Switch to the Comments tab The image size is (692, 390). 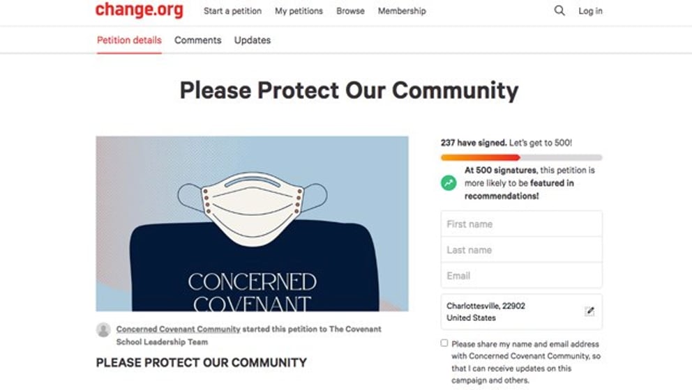pyautogui.click(x=197, y=40)
